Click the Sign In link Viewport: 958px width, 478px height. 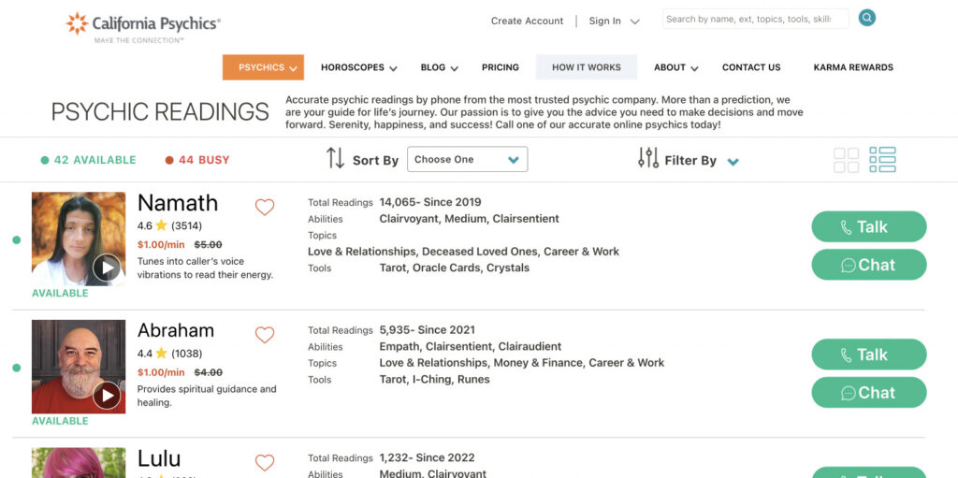coord(605,21)
